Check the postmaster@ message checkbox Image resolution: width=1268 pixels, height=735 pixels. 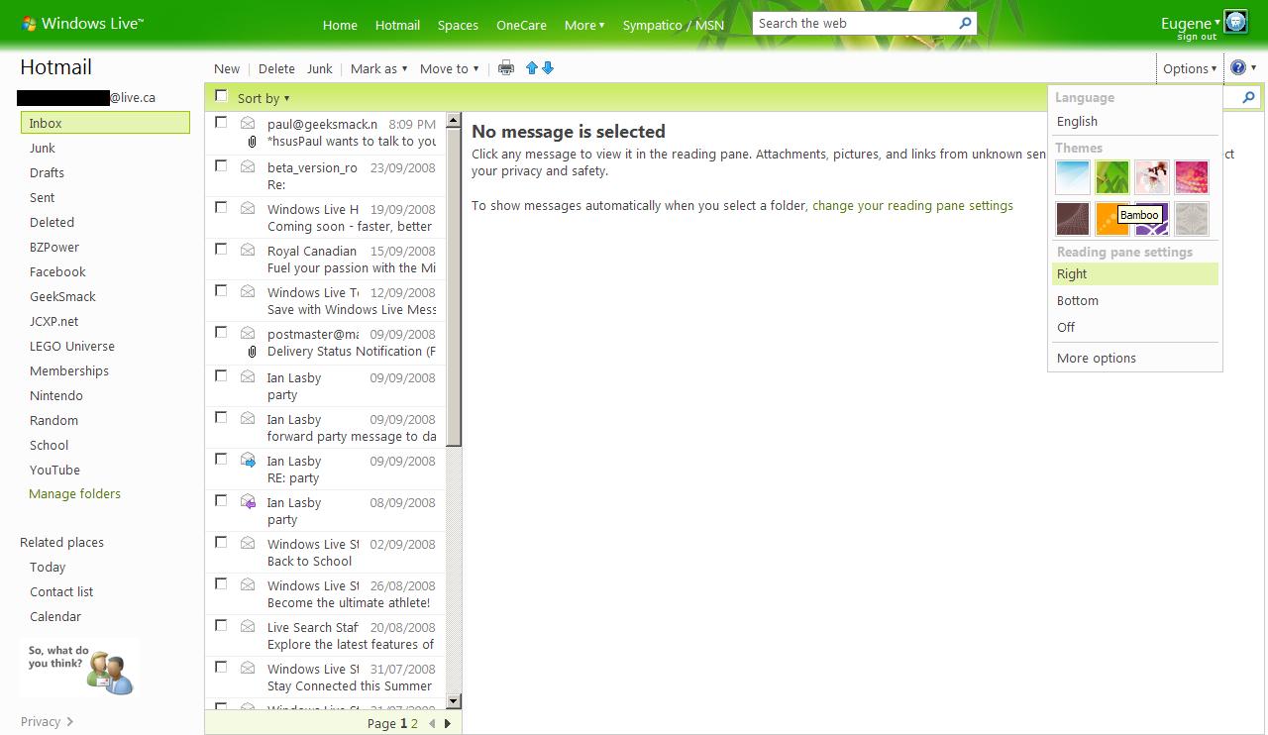221,332
